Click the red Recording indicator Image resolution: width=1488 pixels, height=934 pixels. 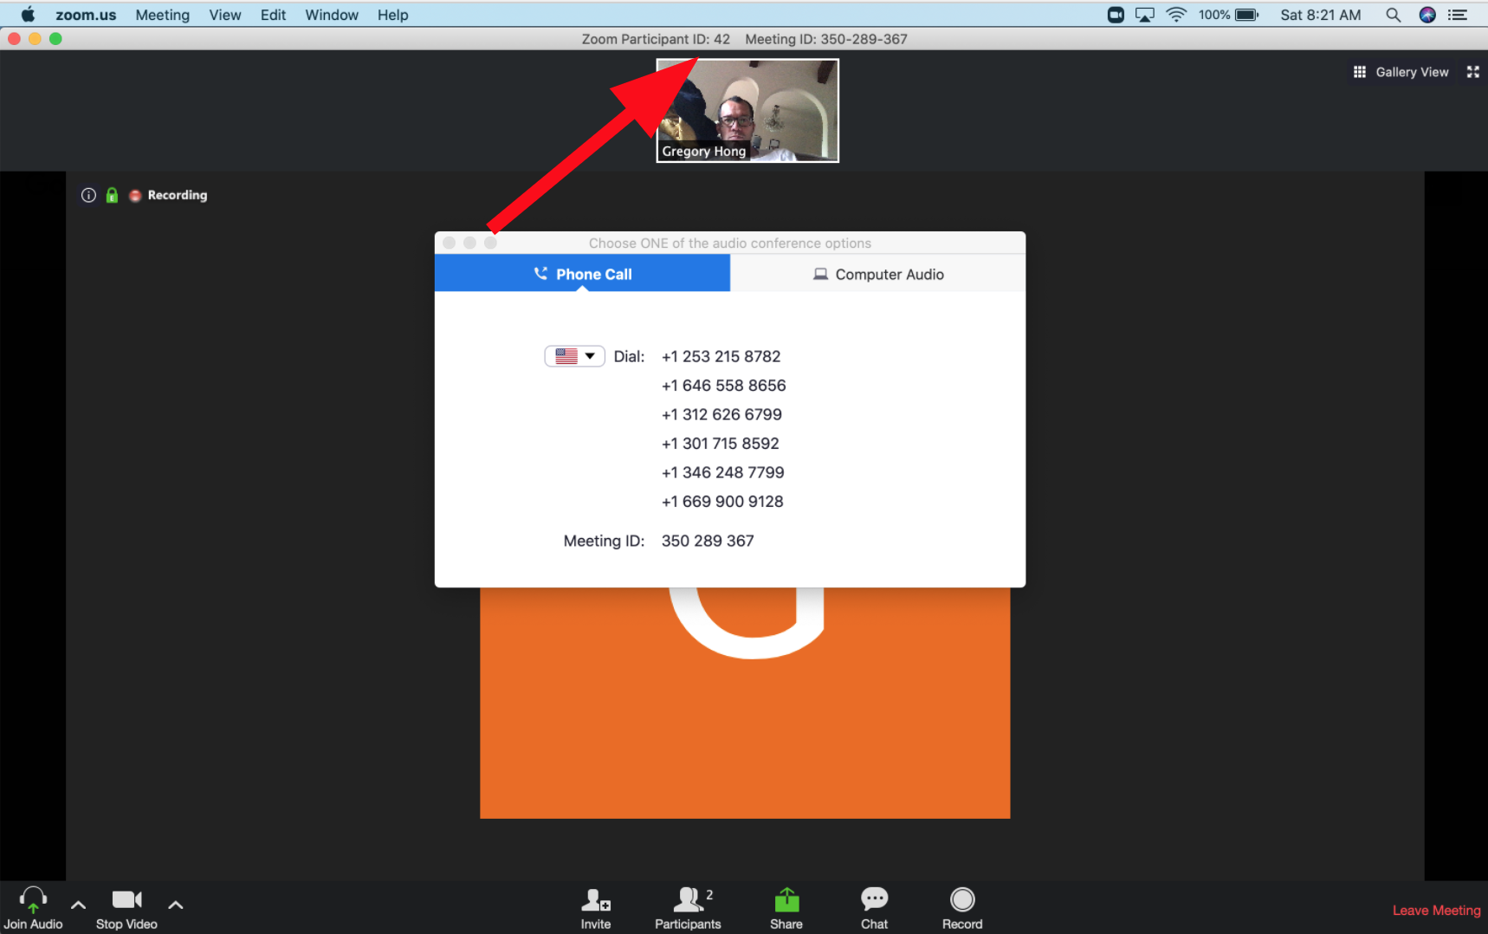click(x=168, y=195)
